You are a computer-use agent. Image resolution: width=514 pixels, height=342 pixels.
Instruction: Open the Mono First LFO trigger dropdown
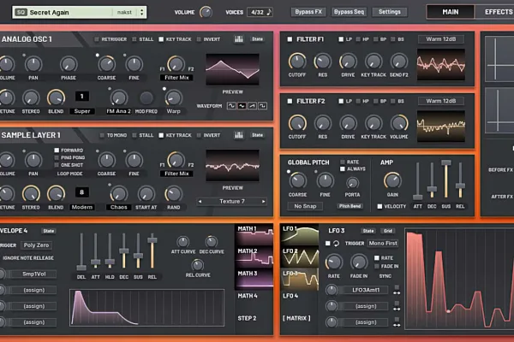(x=383, y=244)
